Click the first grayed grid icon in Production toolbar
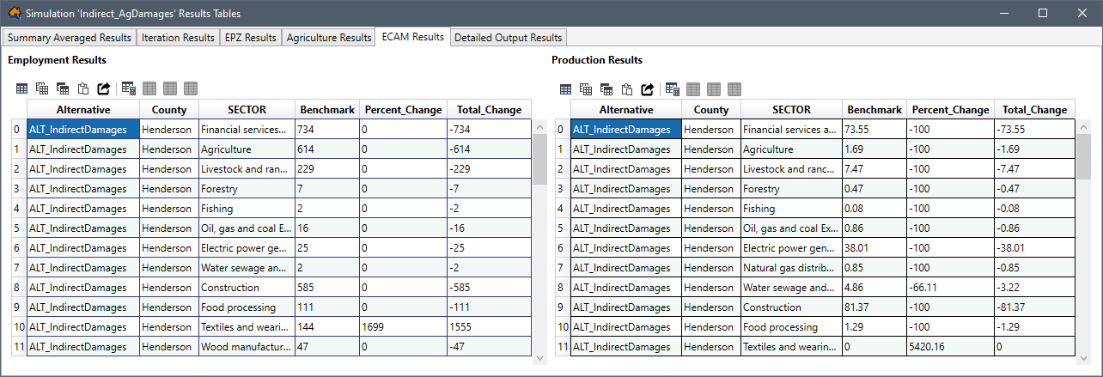The image size is (1103, 377). 693,89
